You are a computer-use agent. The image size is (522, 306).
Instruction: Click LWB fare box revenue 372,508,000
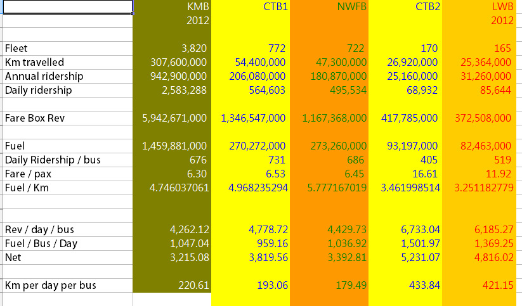pos(483,118)
